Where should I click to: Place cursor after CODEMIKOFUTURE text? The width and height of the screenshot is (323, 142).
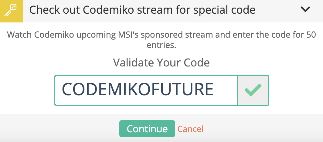(x=214, y=90)
